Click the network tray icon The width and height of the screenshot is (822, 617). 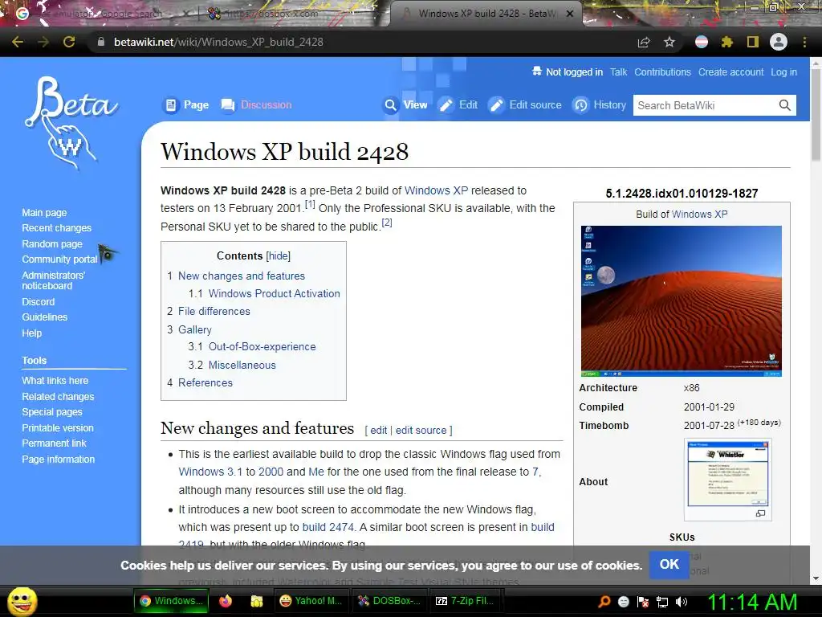tap(662, 602)
